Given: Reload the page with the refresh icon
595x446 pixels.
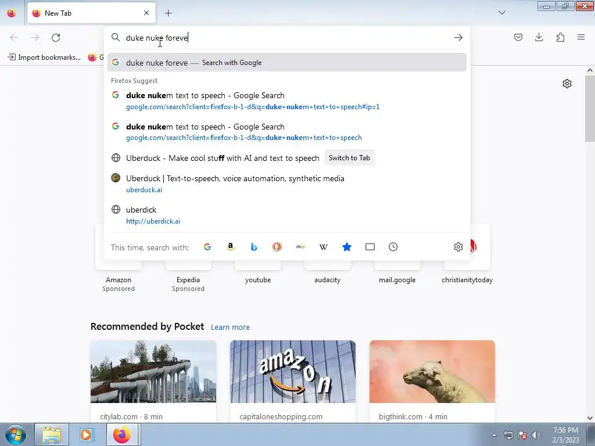Looking at the screenshot, I should tap(56, 38).
